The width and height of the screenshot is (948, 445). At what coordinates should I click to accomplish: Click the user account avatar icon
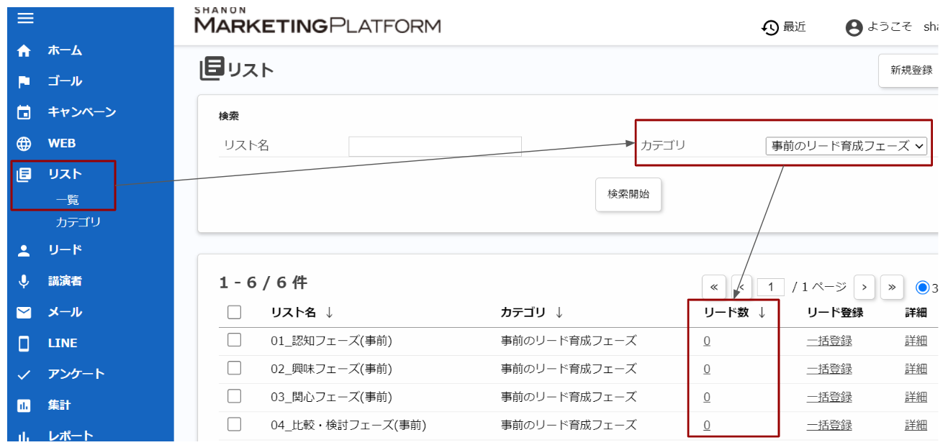[x=854, y=27]
